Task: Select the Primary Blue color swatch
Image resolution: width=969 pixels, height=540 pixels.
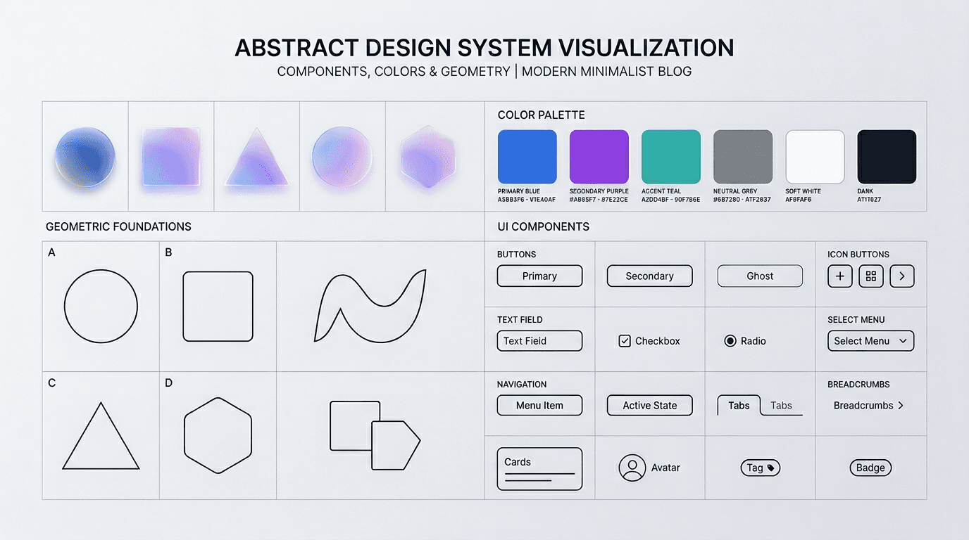Action: [527, 156]
